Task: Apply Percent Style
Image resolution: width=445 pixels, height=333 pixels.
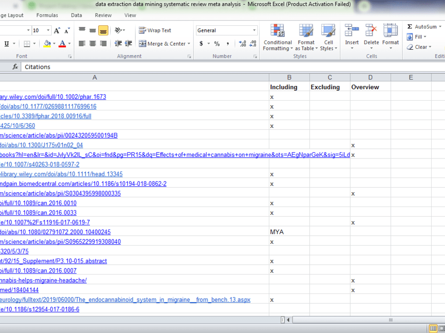Action: pos(217,44)
